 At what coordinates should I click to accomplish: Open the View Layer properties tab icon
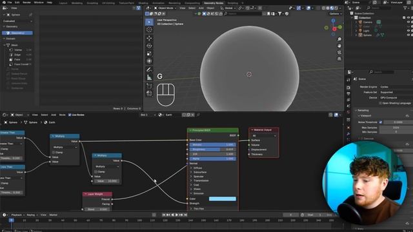pos(348,100)
